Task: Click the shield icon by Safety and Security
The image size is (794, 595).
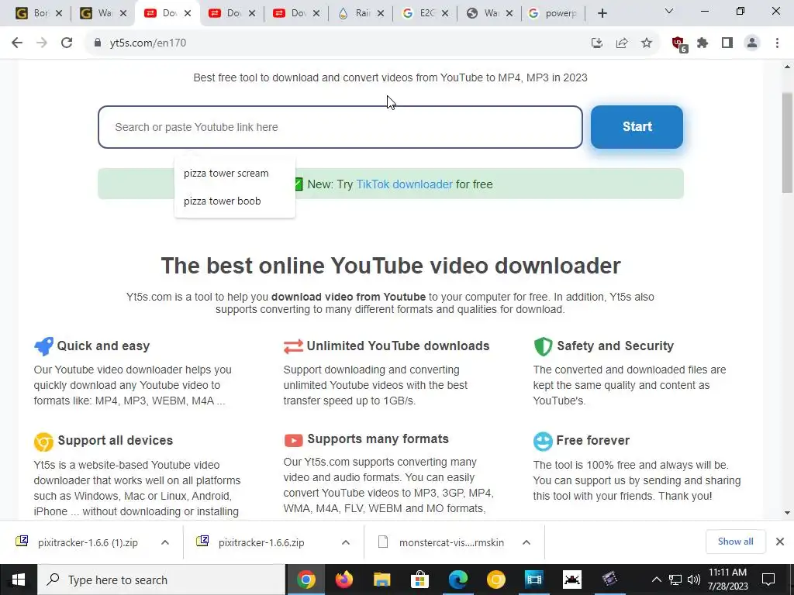Action: tap(543, 346)
